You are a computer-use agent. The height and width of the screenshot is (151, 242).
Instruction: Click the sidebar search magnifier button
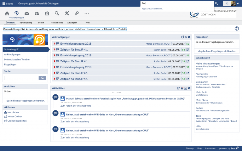[x=42, y=78]
